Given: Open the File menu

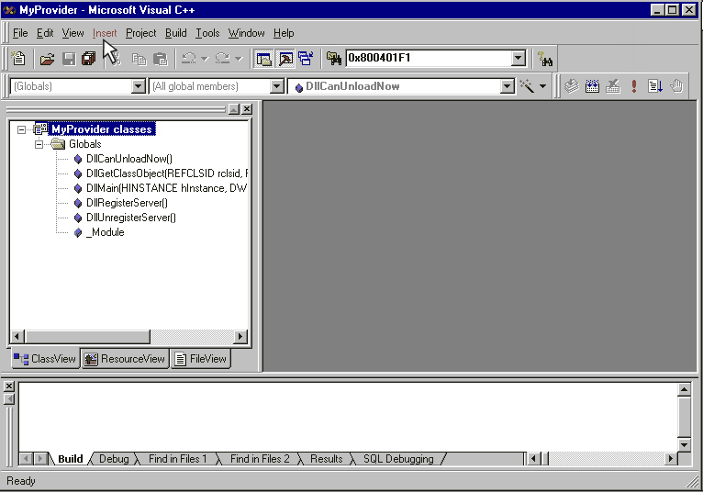Looking at the screenshot, I should [20, 33].
